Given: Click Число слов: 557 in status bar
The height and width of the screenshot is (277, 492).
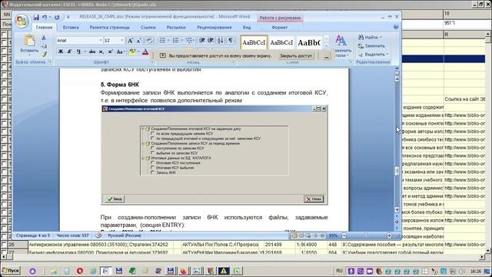Looking at the screenshot, I should coord(72,235).
